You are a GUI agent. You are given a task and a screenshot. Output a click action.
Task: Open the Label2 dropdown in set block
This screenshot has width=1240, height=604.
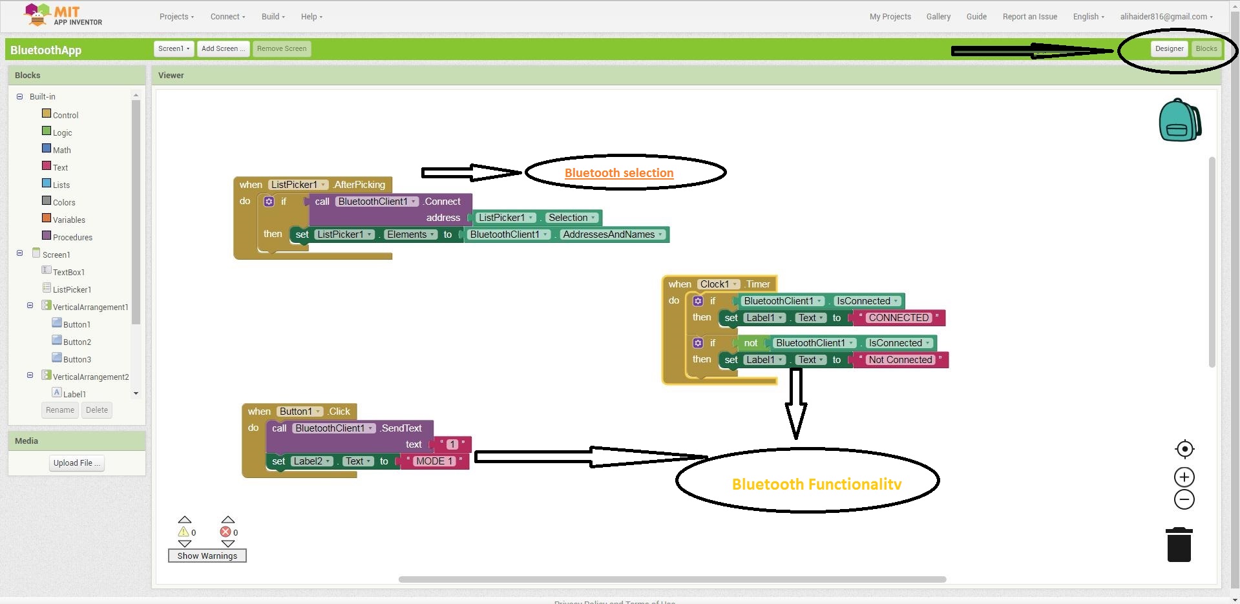(x=312, y=461)
